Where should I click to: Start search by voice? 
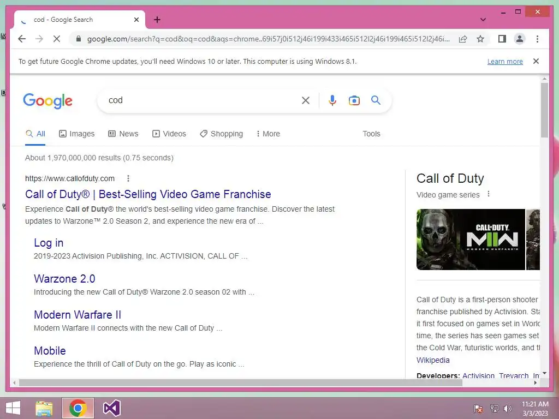pyautogui.click(x=332, y=100)
